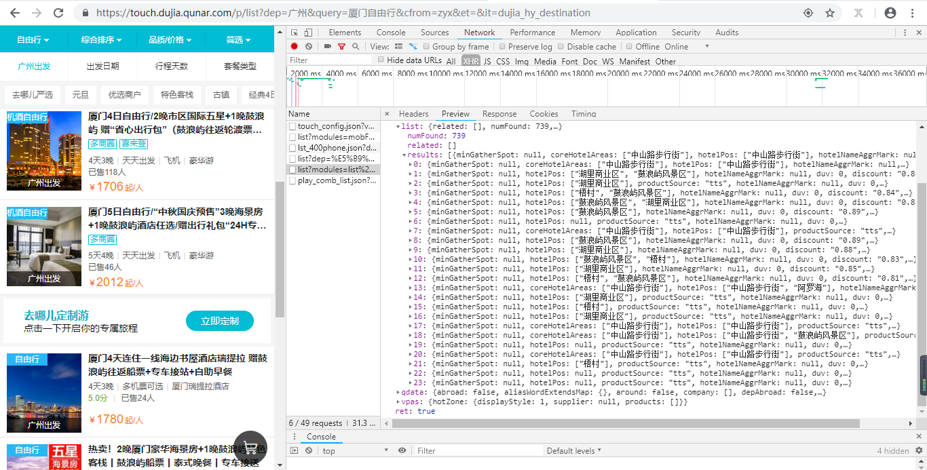Select play_comb_list.json request
Screen dimensions: 927x470
pos(333,181)
